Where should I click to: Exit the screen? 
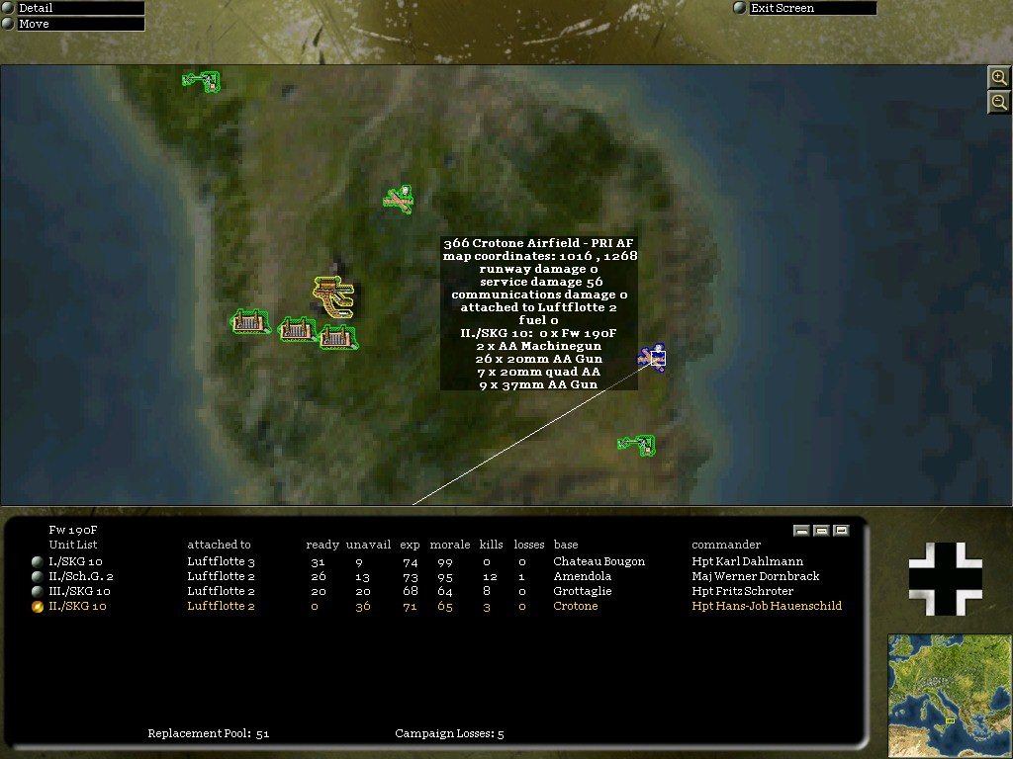805,8
